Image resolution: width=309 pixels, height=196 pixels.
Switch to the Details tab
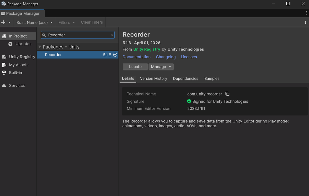click(128, 78)
